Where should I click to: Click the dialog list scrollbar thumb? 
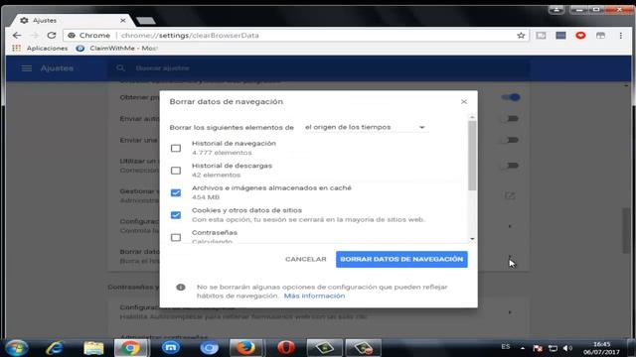pos(472,156)
